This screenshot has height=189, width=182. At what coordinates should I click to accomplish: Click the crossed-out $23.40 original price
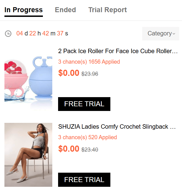point(90,150)
